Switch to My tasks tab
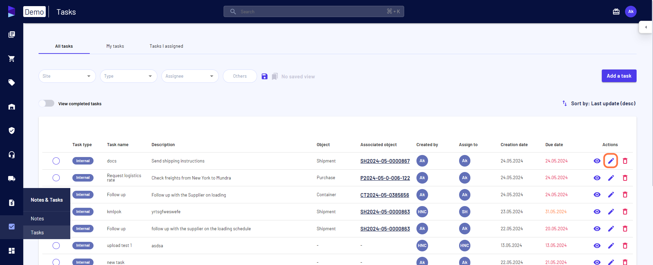Screen dimensions: 653x265 point(115,46)
